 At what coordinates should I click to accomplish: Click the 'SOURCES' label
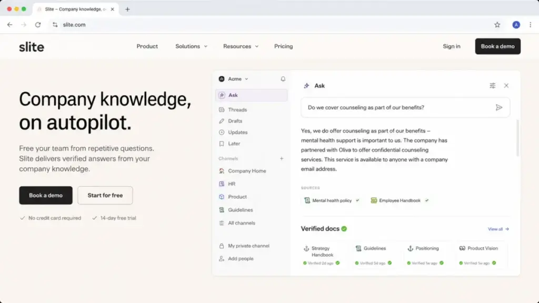coord(311,188)
